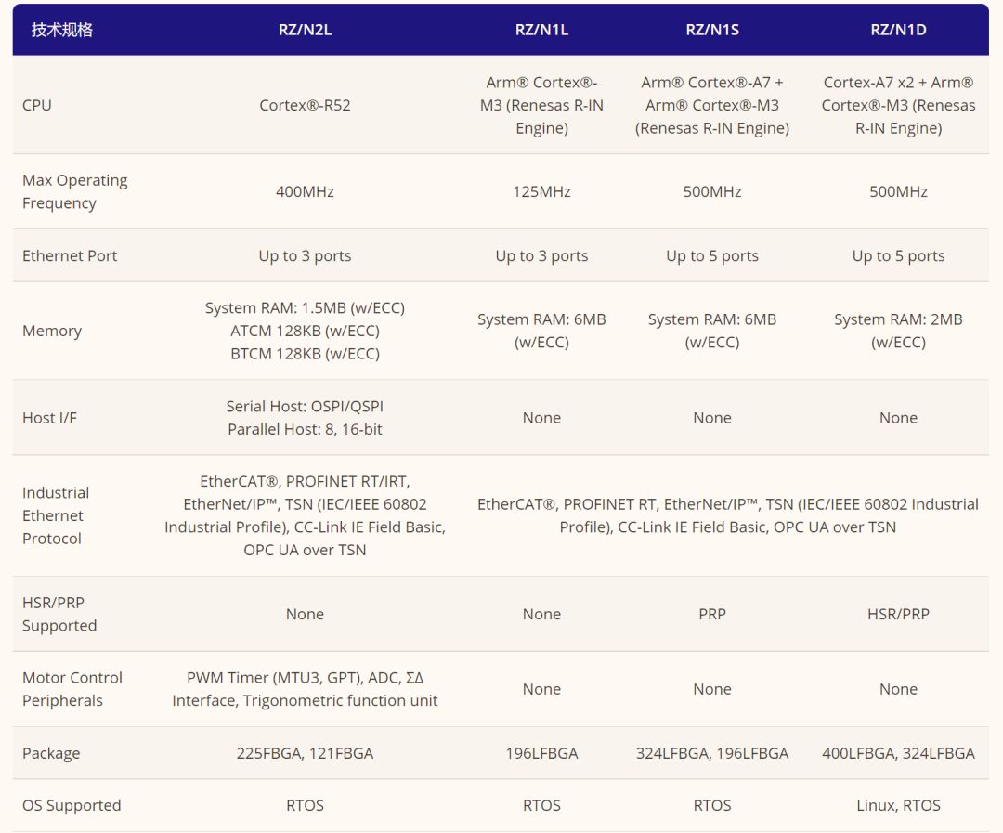Select the RZ/N1D column header
This screenshot has height=833, width=1003.
[898, 30]
